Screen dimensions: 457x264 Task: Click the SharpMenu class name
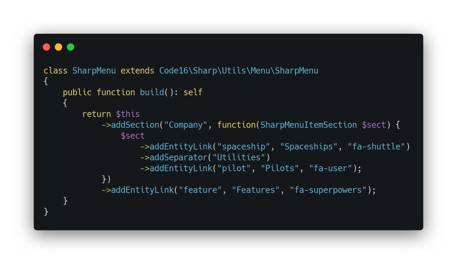point(94,71)
